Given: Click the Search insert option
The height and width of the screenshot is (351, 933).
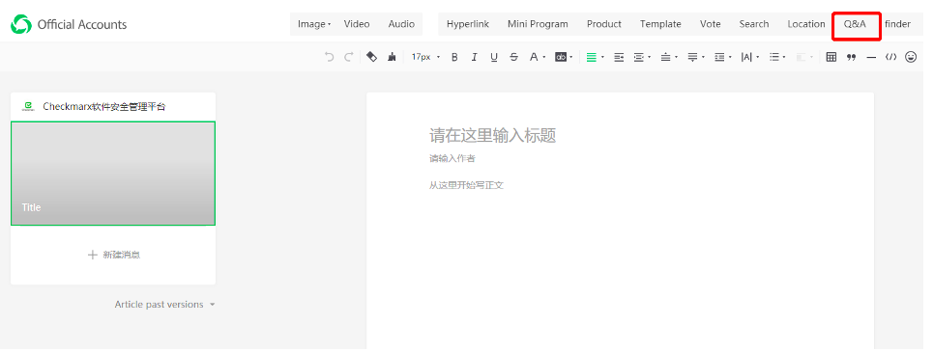Looking at the screenshot, I should point(754,24).
